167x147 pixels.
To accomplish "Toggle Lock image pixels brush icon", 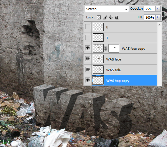I will (105, 17).
